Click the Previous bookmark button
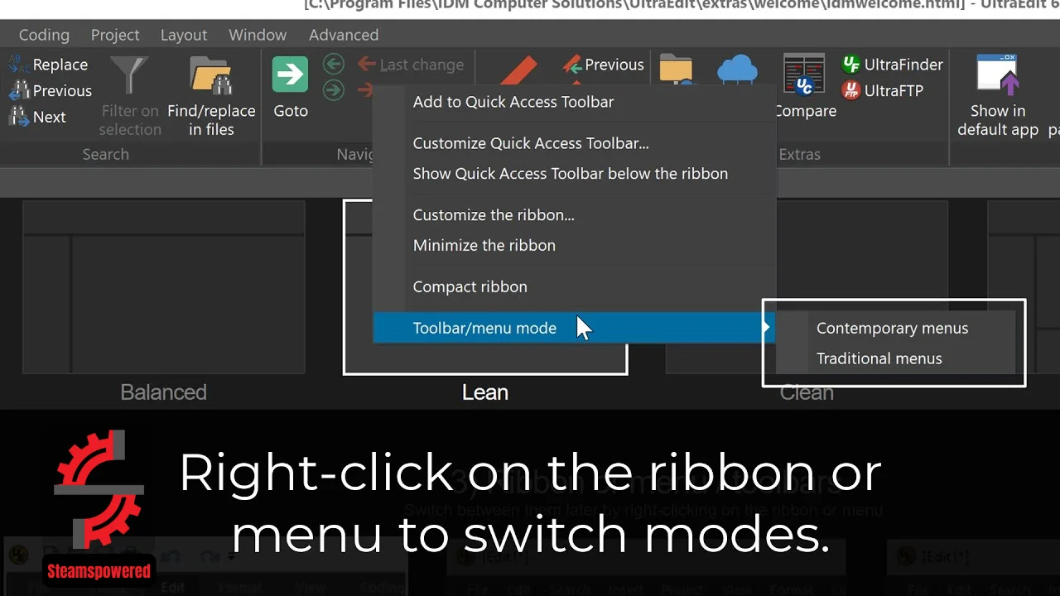The image size is (1060, 596). pyautogui.click(x=603, y=65)
